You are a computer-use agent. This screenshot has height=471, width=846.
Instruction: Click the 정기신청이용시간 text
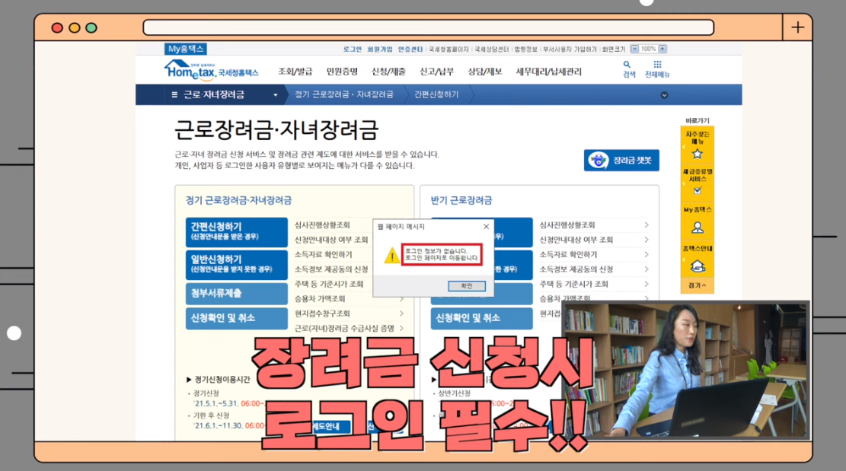click(x=222, y=380)
